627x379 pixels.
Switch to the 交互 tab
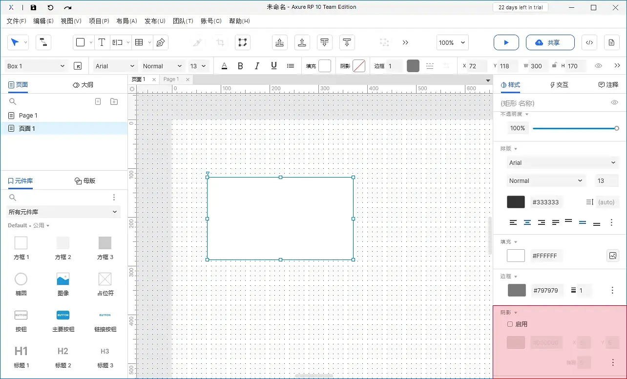559,84
